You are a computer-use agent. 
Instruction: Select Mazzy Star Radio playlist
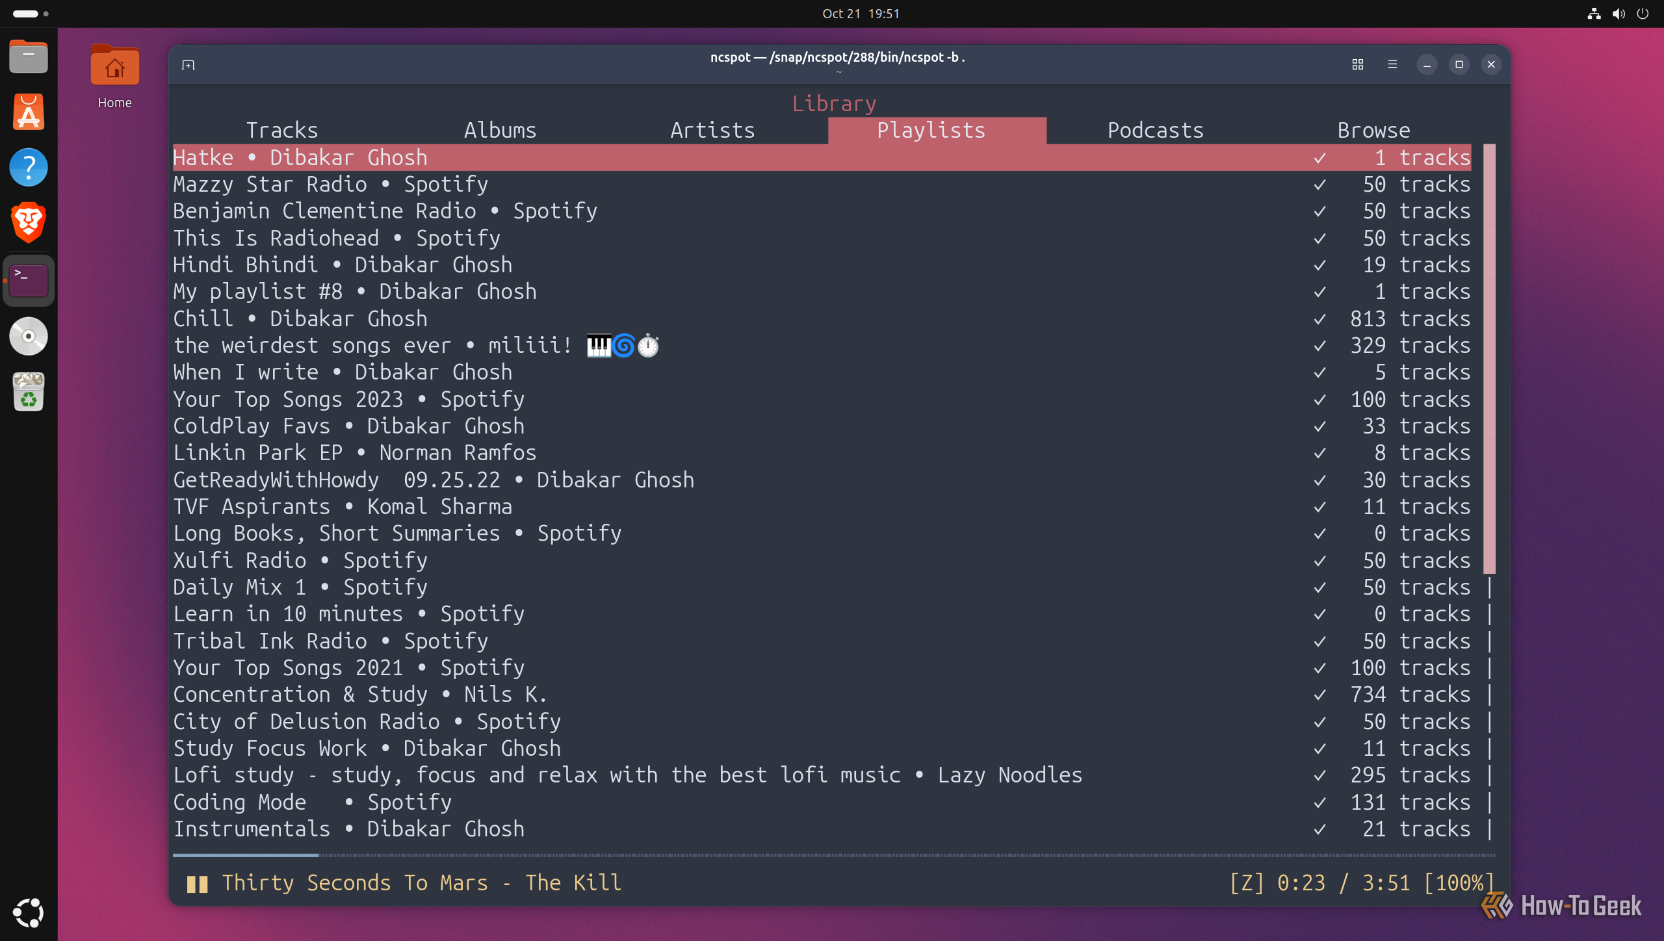coord(822,185)
